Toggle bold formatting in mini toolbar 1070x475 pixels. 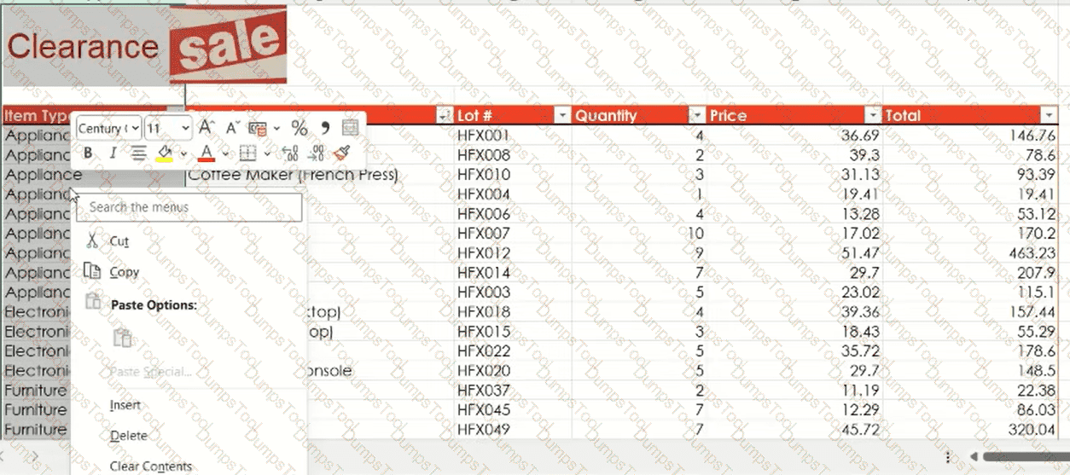point(88,154)
